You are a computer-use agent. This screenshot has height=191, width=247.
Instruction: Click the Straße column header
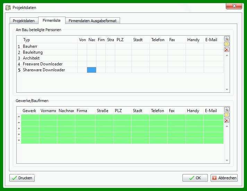coord(104,111)
